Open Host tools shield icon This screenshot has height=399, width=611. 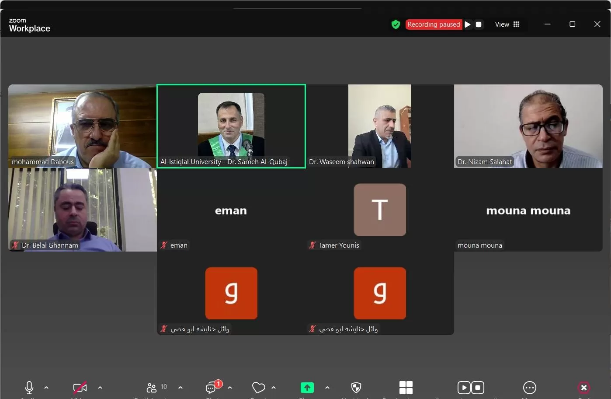356,388
